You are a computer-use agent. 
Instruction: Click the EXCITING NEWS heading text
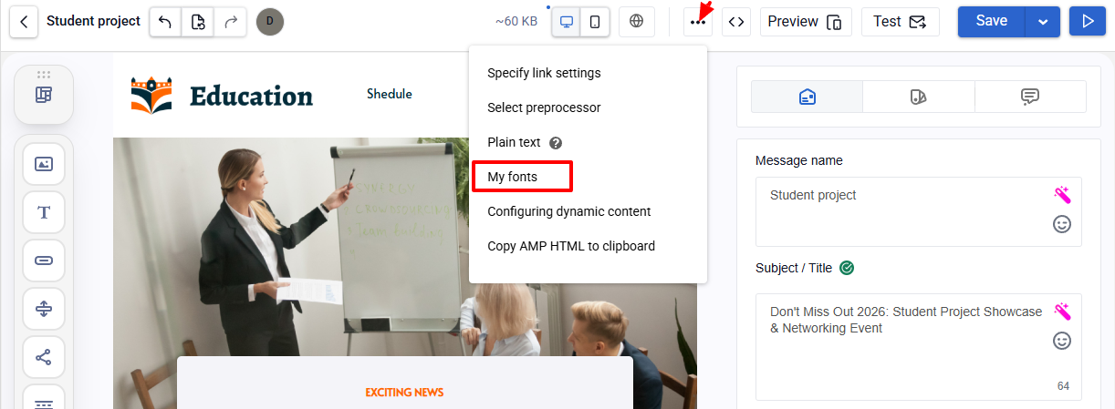404,393
